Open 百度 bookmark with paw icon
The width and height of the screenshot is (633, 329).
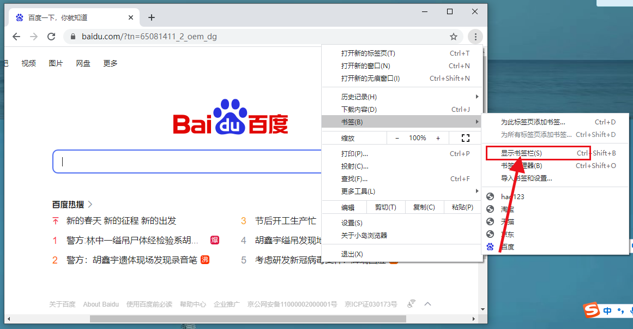click(x=555, y=247)
